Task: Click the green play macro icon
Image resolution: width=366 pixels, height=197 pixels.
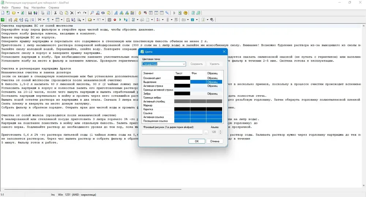Action: point(120,20)
